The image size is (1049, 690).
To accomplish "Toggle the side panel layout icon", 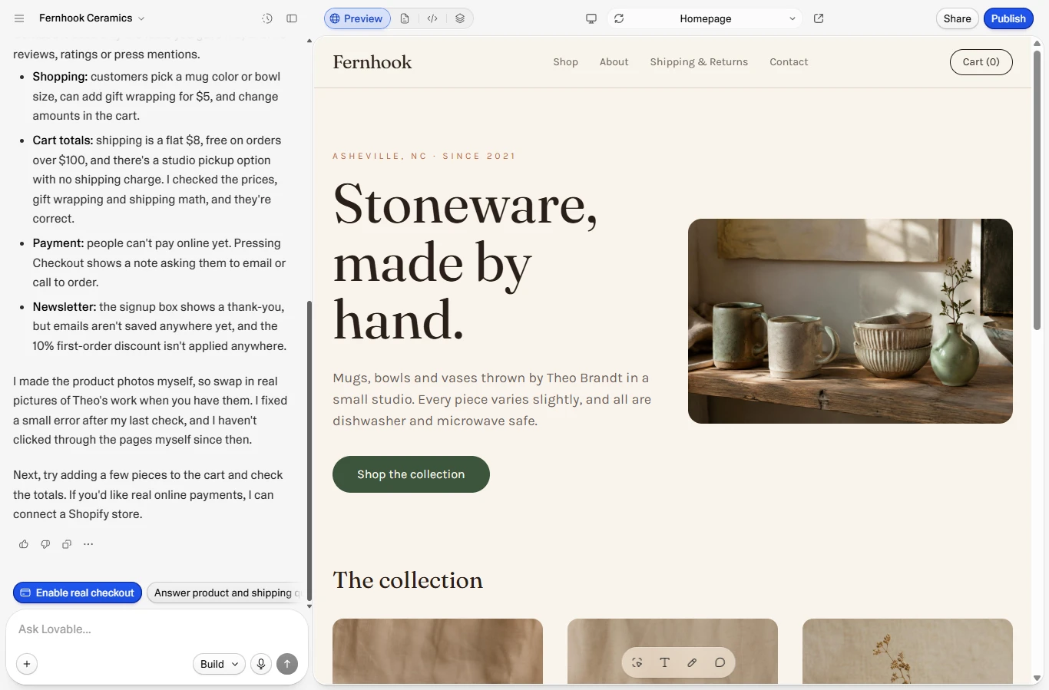I will (x=292, y=18).
